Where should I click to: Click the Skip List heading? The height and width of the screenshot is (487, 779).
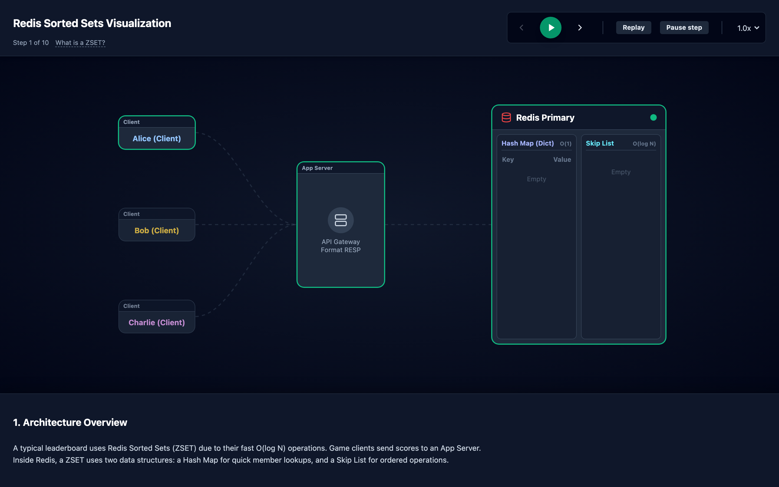pyautogui.click(x=599, y=143)
